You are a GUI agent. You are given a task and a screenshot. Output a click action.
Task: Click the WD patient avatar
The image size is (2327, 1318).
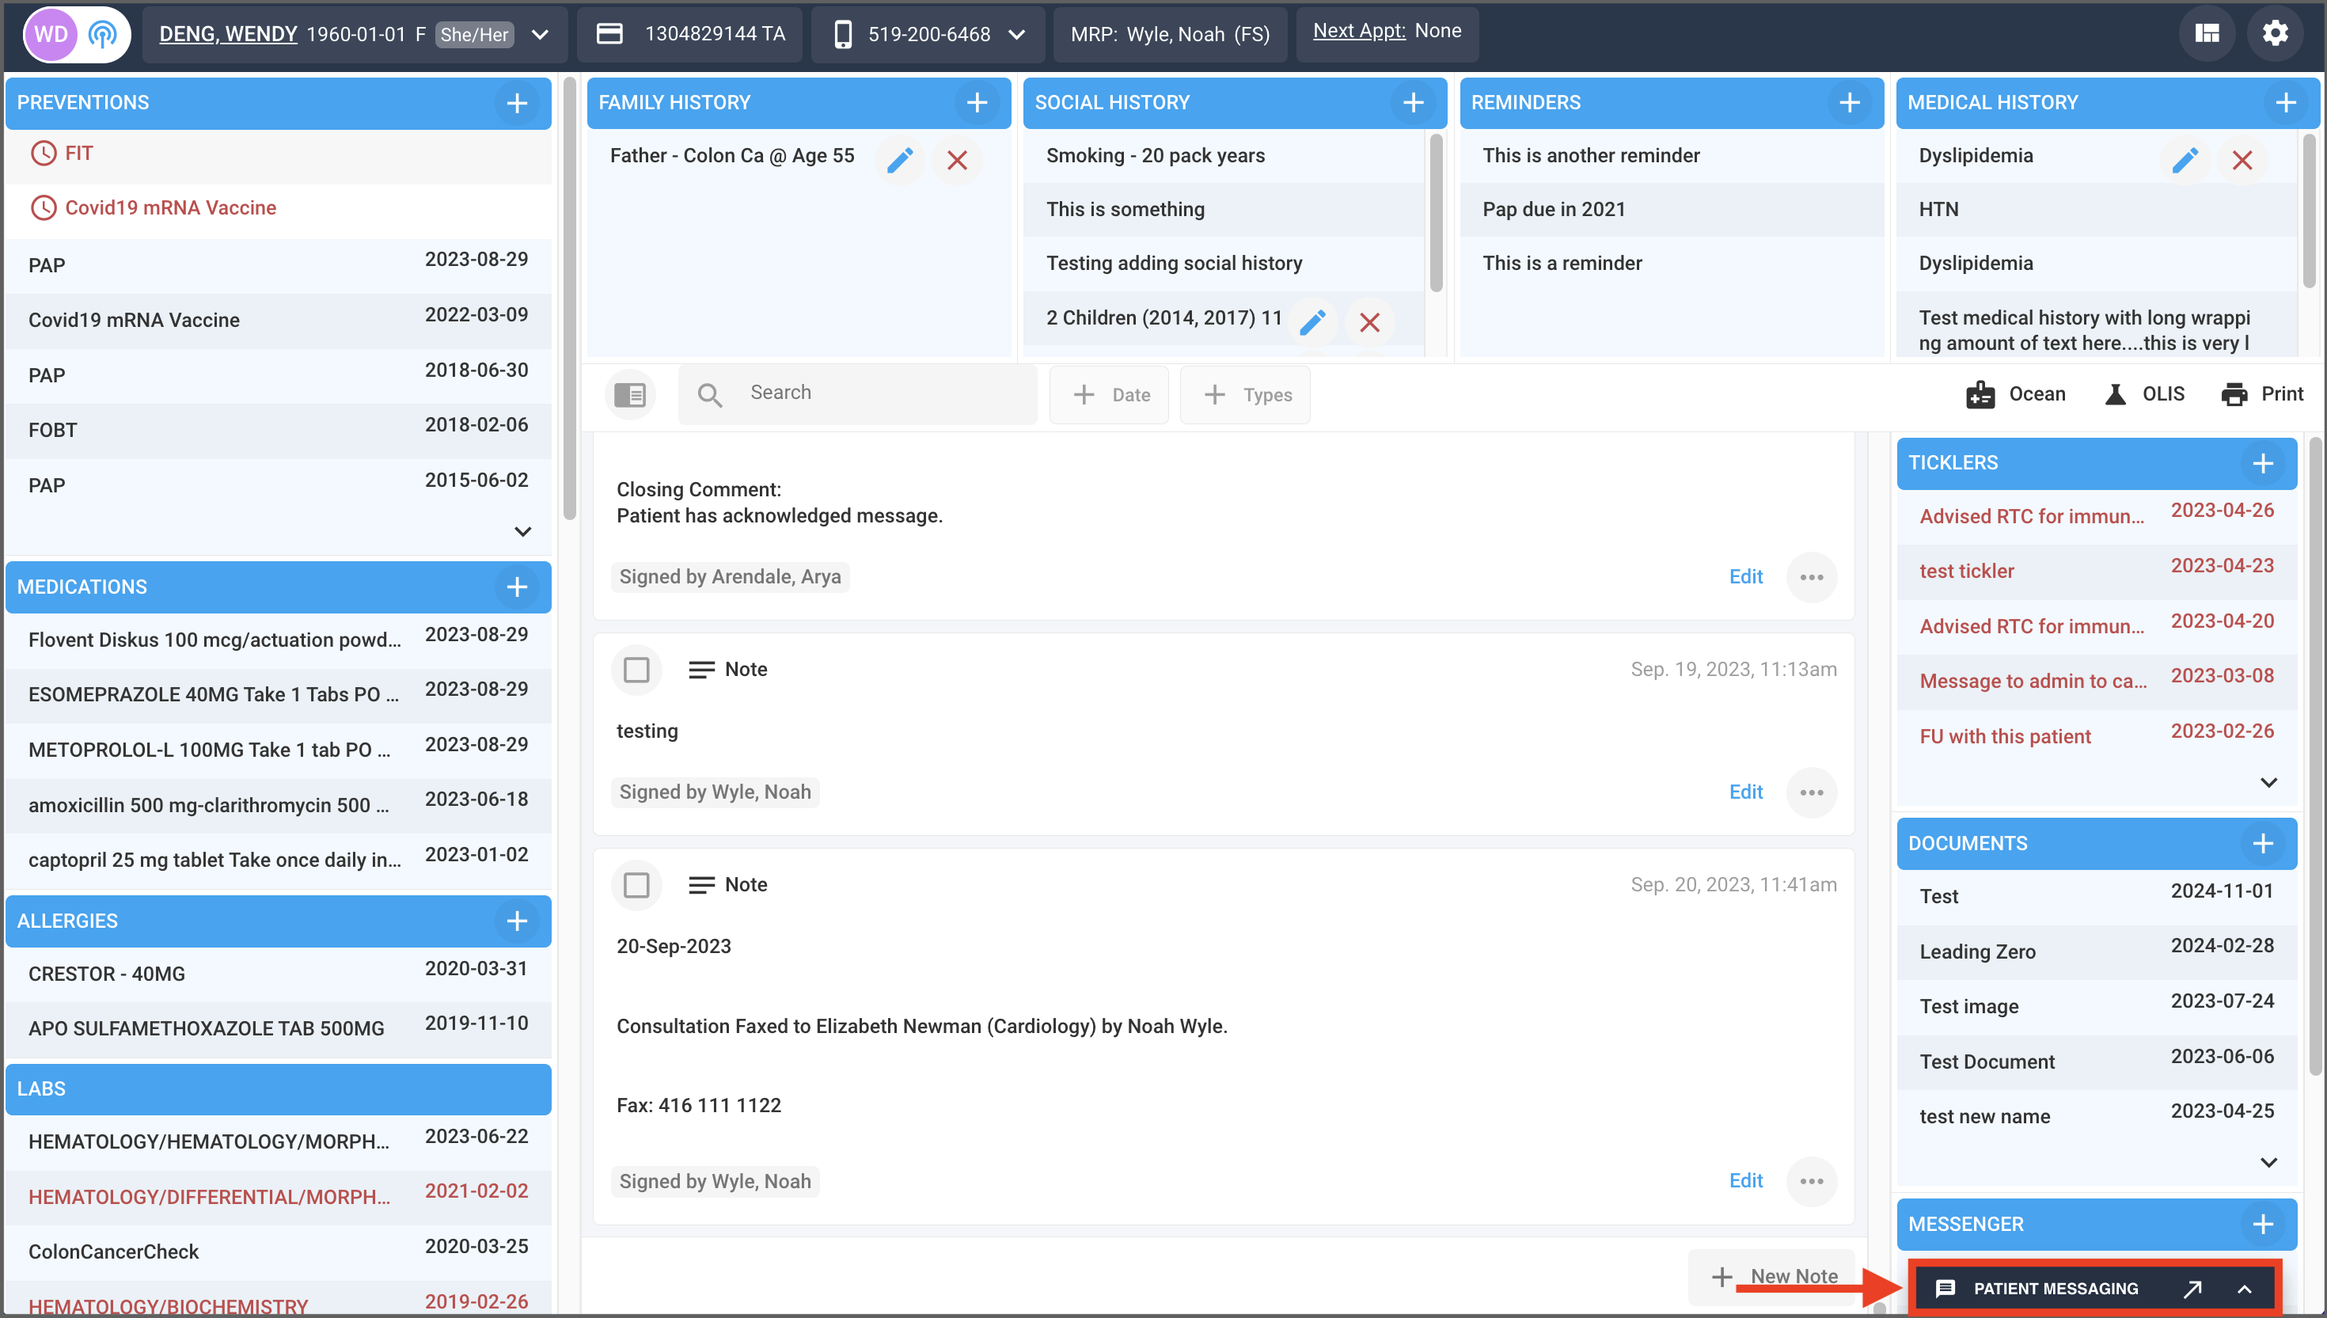click(51, 34)
